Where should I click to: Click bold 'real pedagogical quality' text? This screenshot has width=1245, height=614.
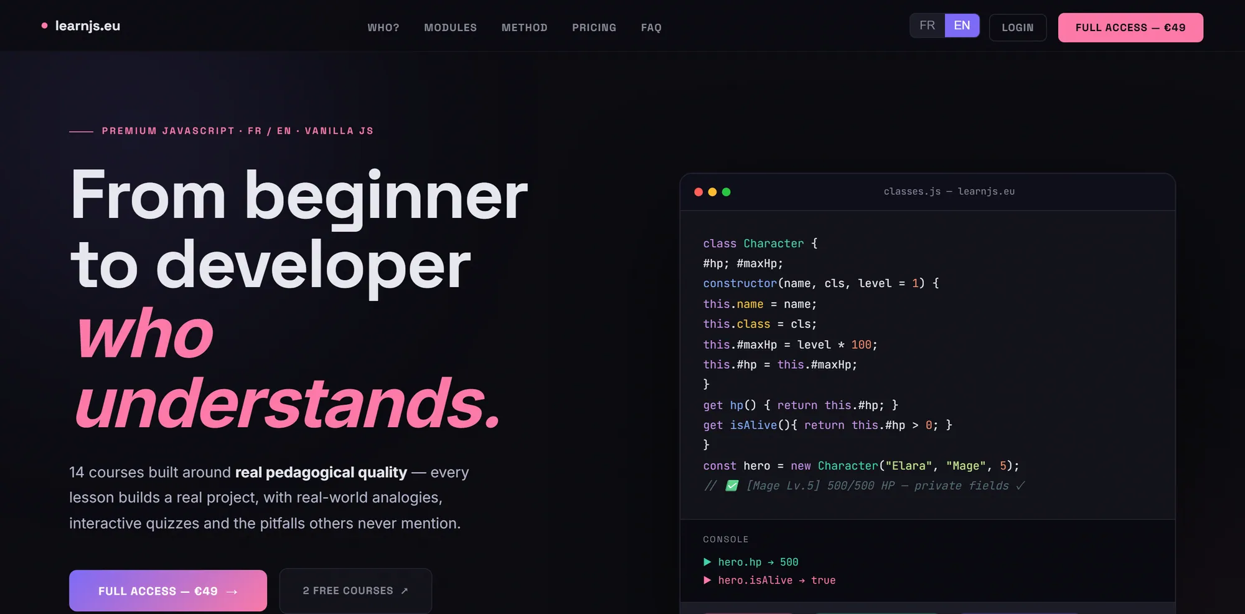(321, 473)
